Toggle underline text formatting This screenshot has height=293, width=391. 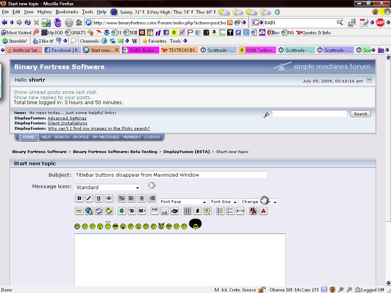[99, 198]
